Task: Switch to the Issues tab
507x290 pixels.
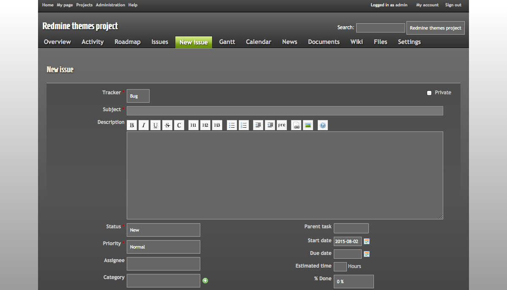Action: coord(160,42)
